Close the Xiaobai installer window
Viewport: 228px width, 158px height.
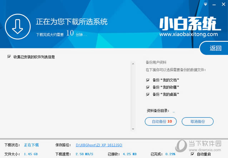(222, 5)
